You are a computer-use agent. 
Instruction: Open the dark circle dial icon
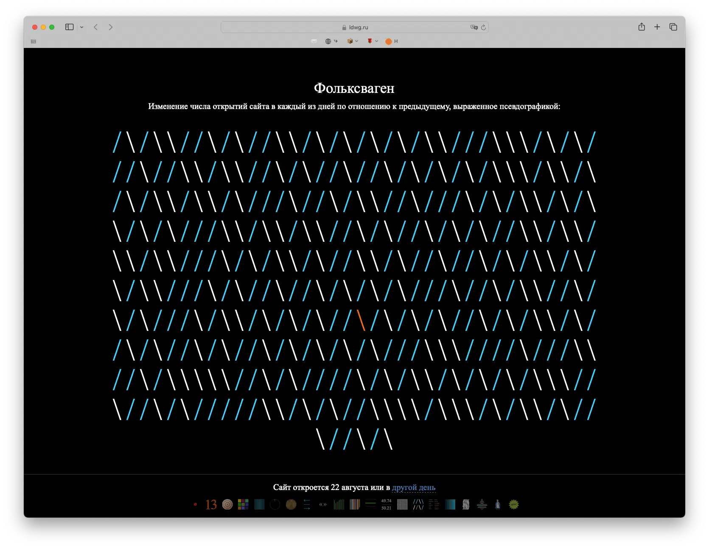click(x=275, y=504)
